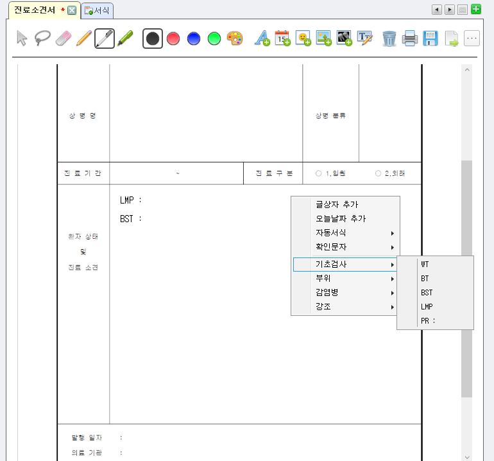
Task: Click the trash can delete icon
Action: 389,39
